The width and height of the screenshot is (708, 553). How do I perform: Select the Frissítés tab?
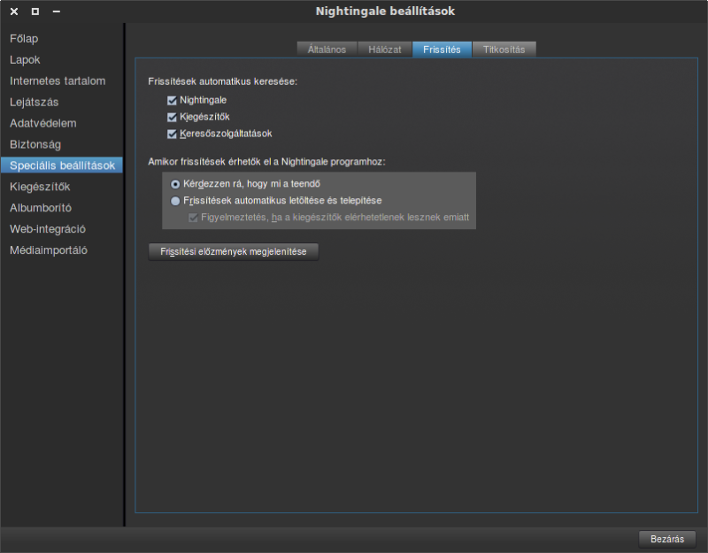[x=442, y=50]
